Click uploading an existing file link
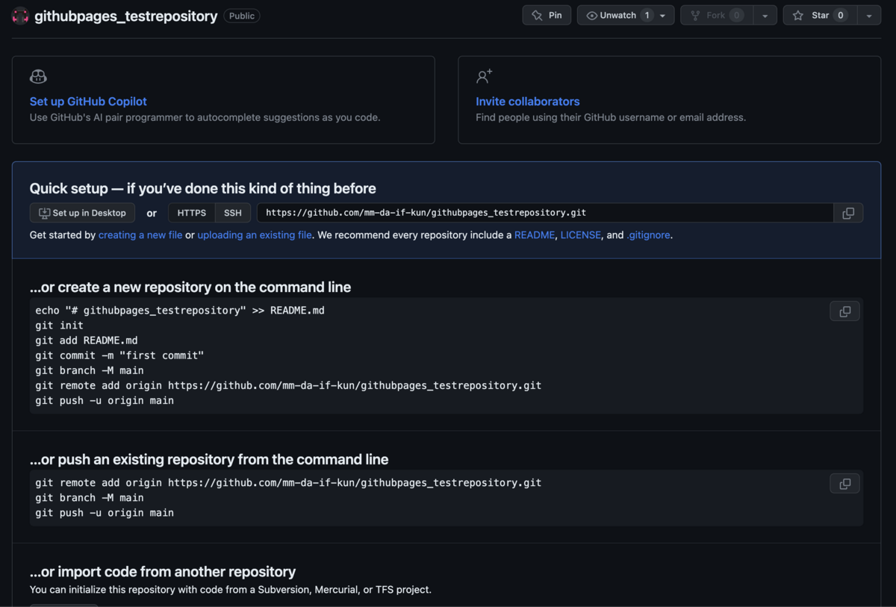 tap(255, 235)
